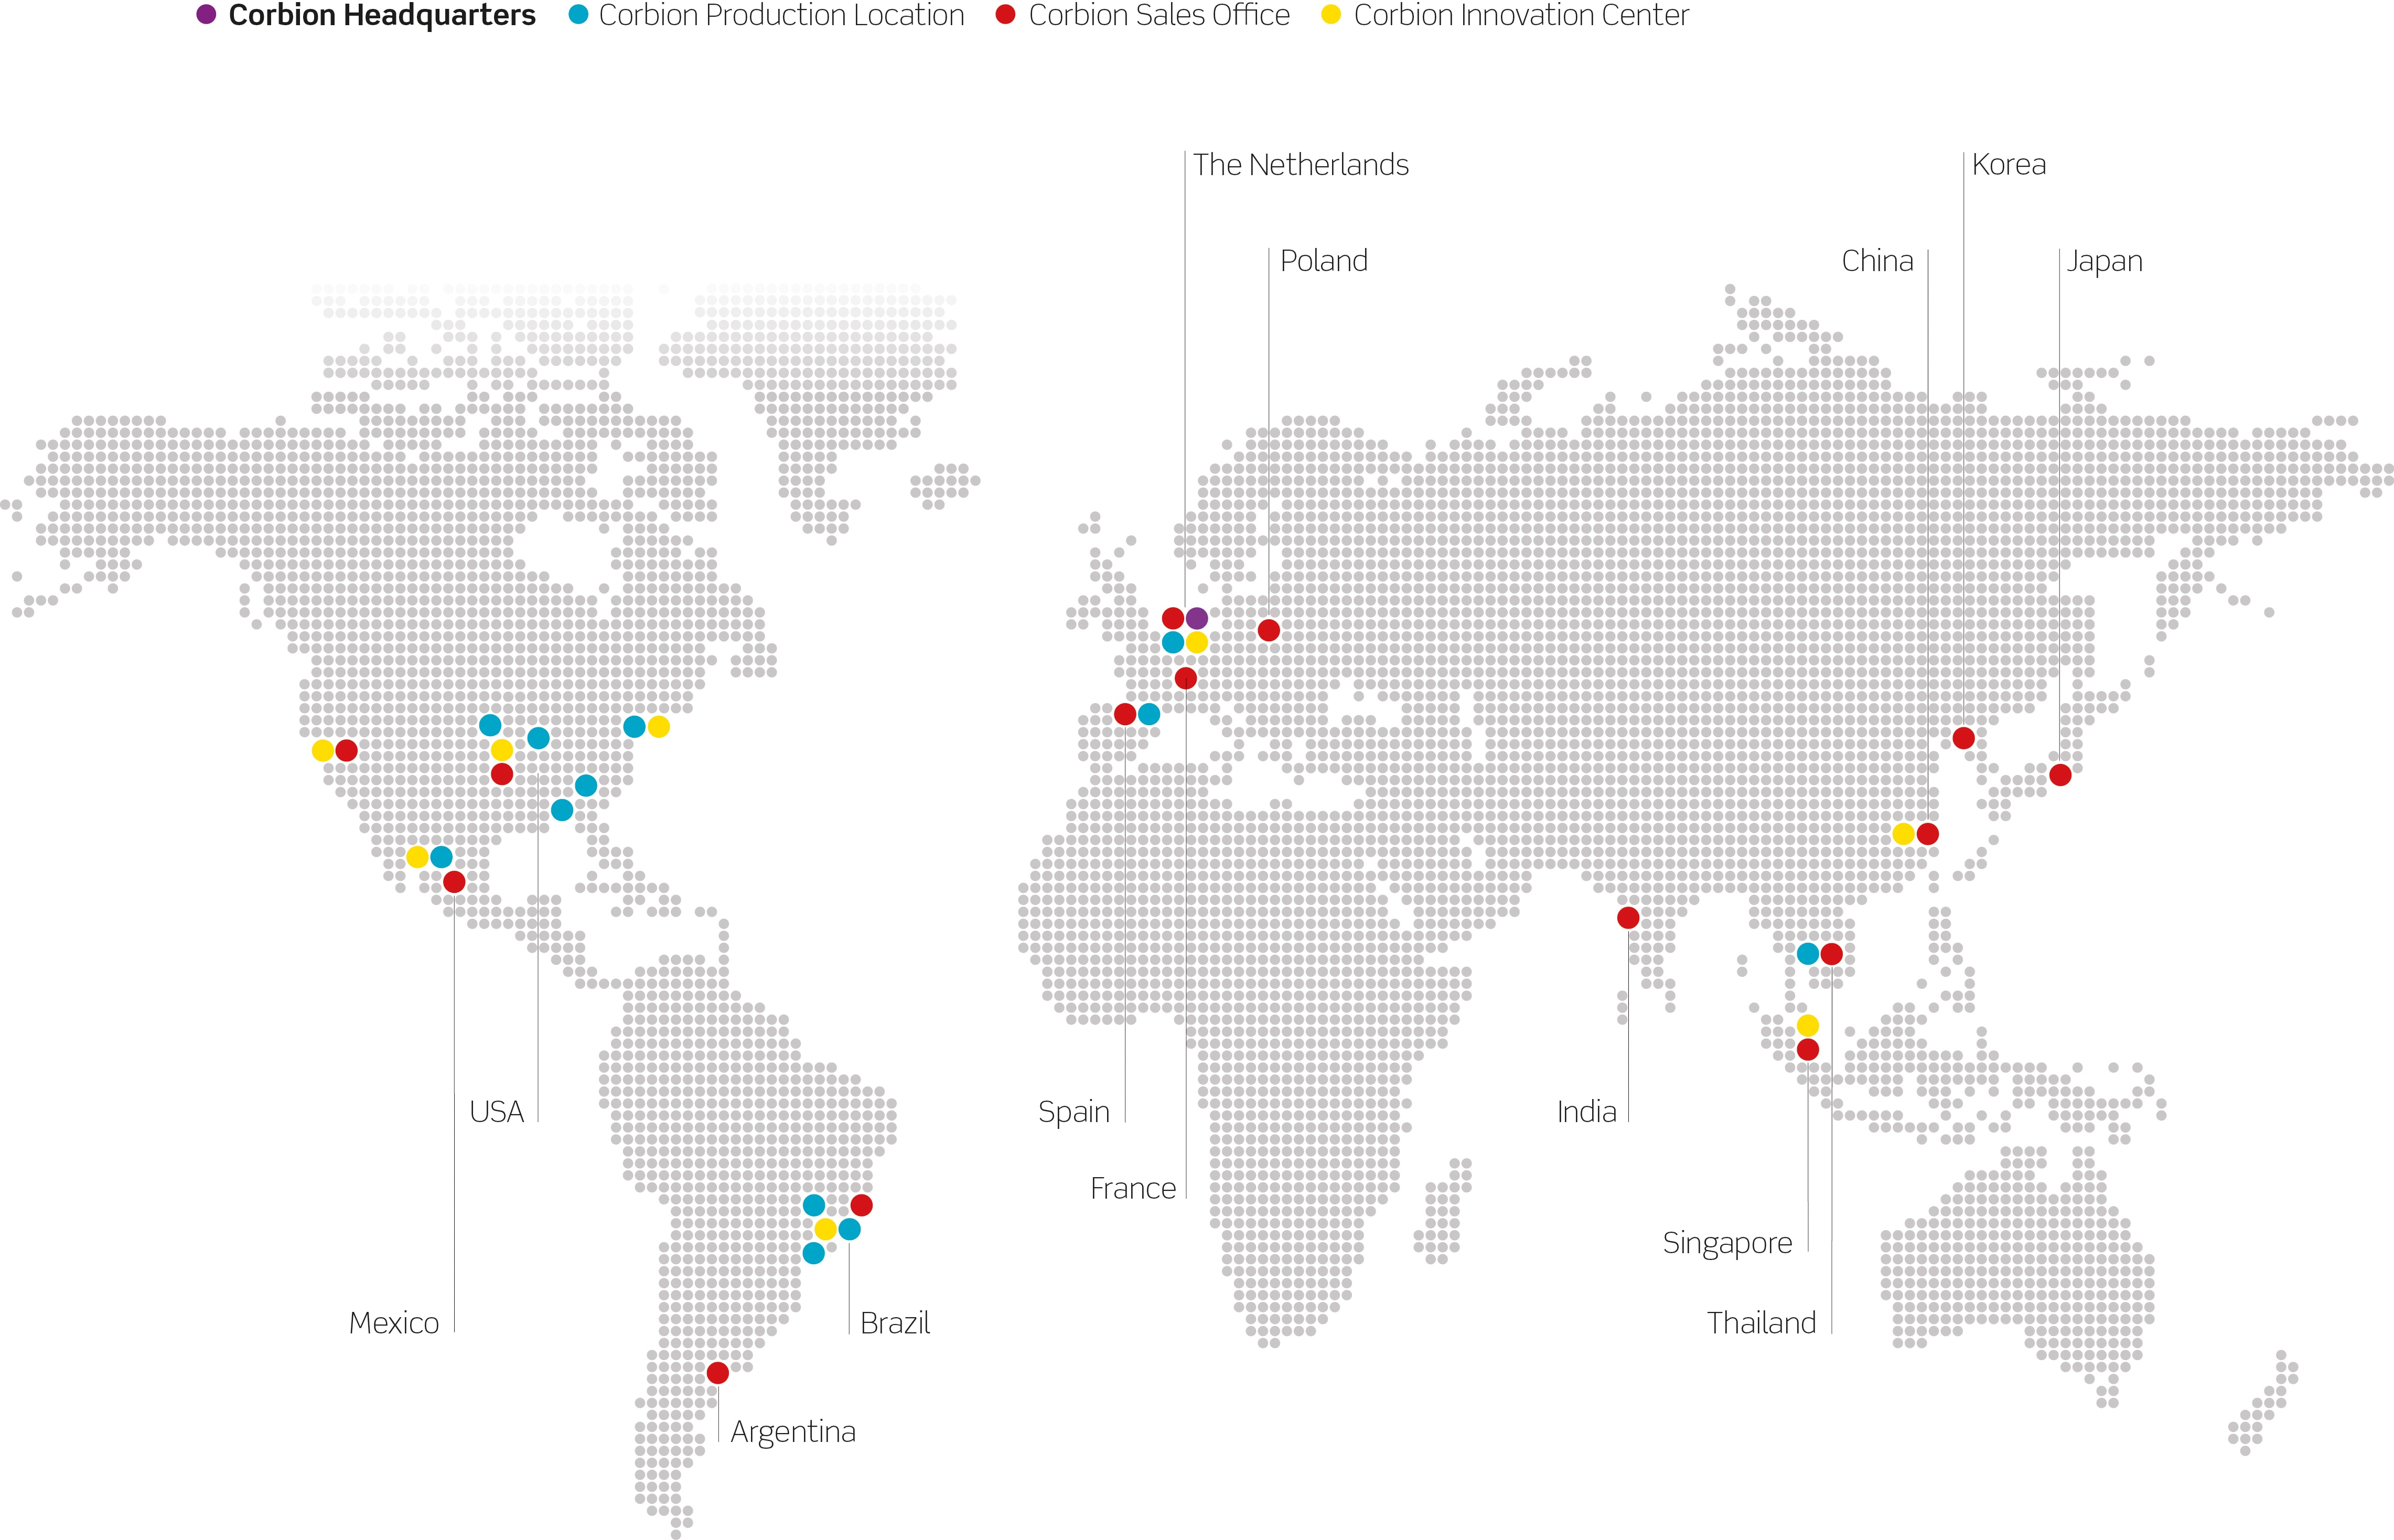Click the blue production dot in the Netherlands
The height and width of the screenshot is (1540, 2394).
tap(1173, 642)
